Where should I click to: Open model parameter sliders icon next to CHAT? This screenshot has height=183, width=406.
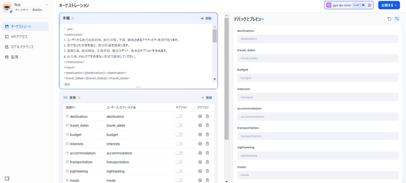[369, 5]
